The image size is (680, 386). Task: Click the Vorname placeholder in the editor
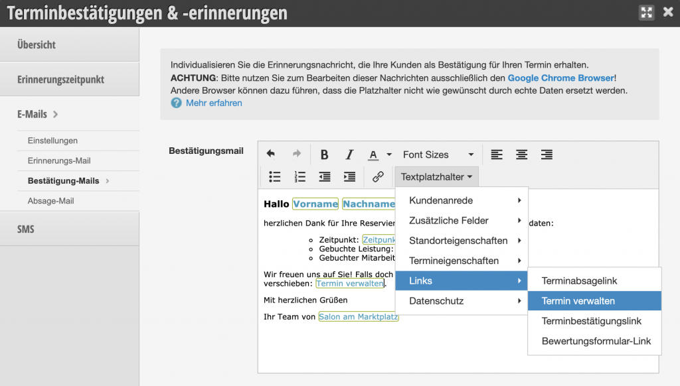(x=315, y=204)
